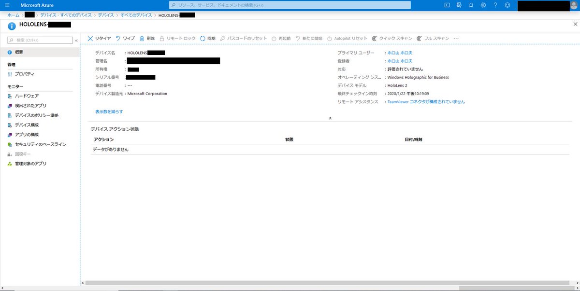Go to ホーム breadcrumb

pos(14,15)
